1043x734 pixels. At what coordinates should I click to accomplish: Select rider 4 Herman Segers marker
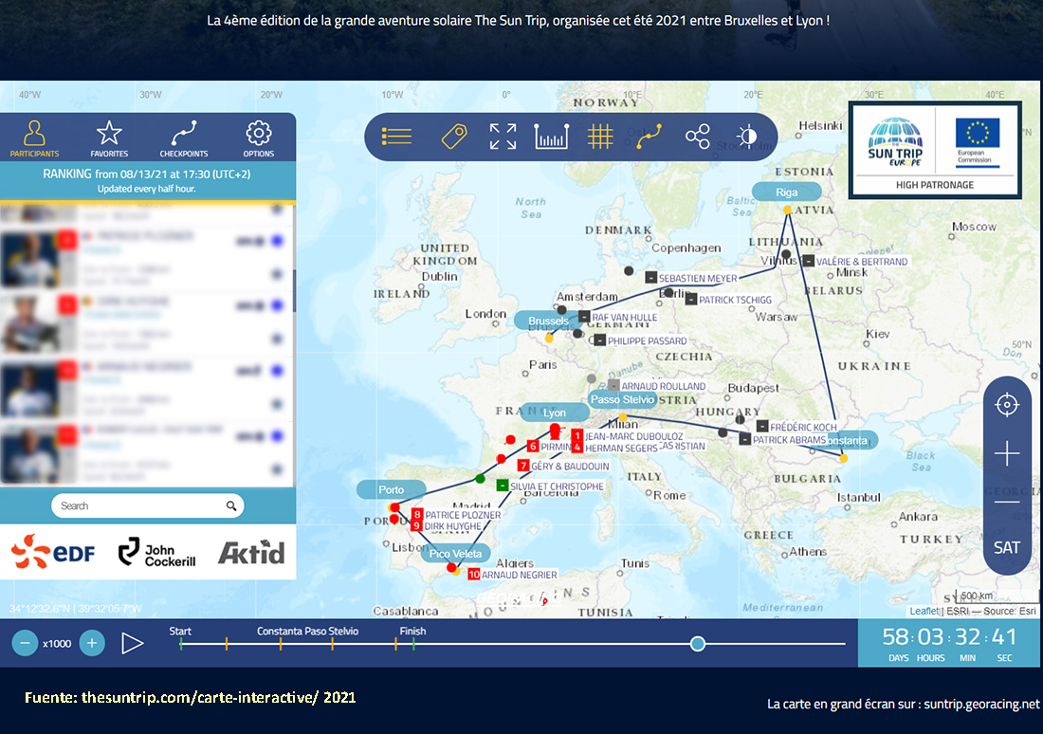(615, 448)
